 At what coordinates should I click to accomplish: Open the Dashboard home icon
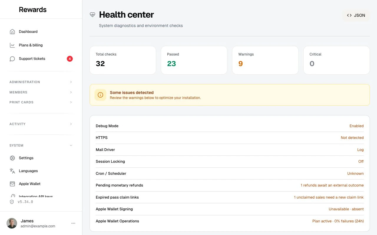12,32
